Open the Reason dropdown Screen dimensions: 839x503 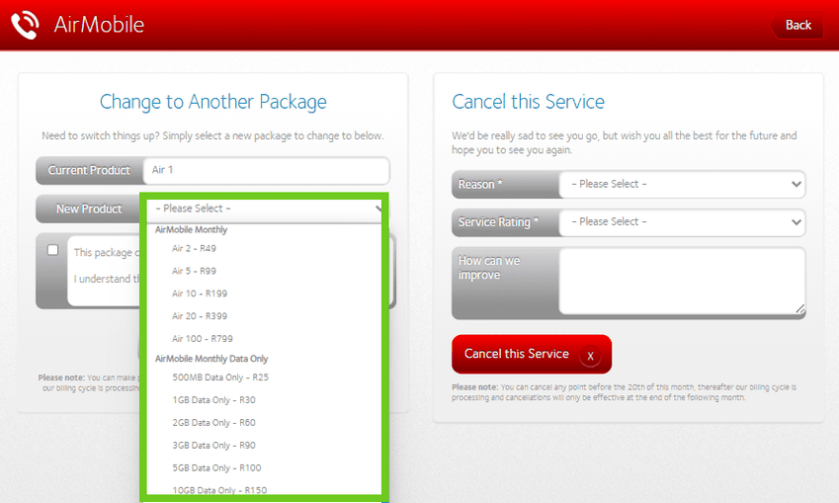[681, 184]
